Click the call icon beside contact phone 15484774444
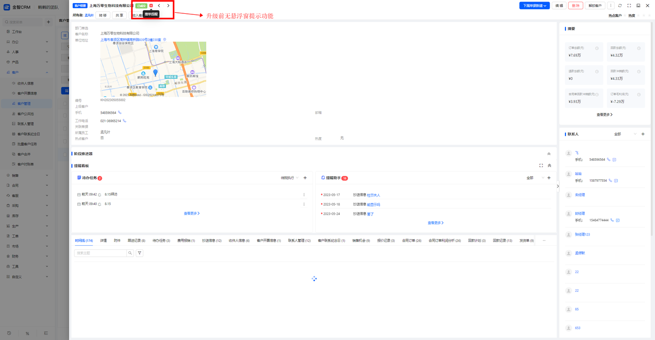The height and width of the screenshot is (340, 655). pos(612,220)
